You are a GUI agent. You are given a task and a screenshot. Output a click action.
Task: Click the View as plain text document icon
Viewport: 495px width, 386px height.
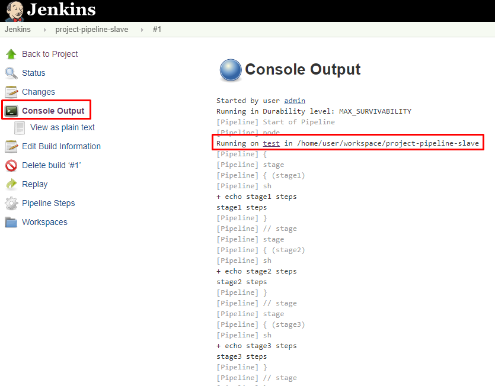pyautogui.click(x=20, y=128)
